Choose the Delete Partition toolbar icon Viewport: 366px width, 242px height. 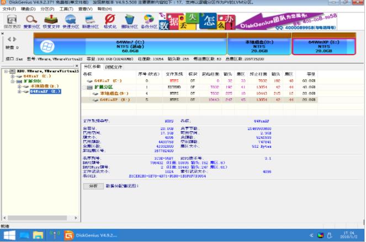pyautogui.click(x=129, y=21)
